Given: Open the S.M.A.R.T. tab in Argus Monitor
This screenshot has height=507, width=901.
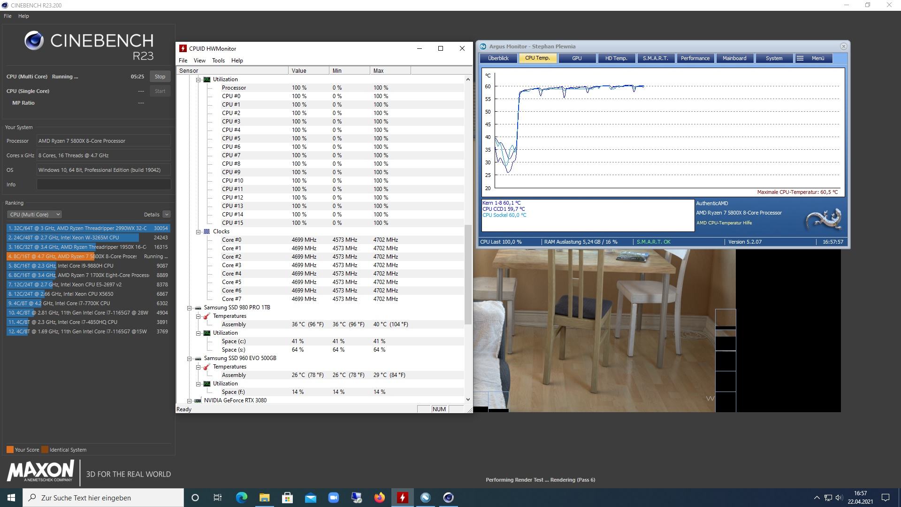Looking at the screenshot, I should pyautogui.click(x=656, y=58).
